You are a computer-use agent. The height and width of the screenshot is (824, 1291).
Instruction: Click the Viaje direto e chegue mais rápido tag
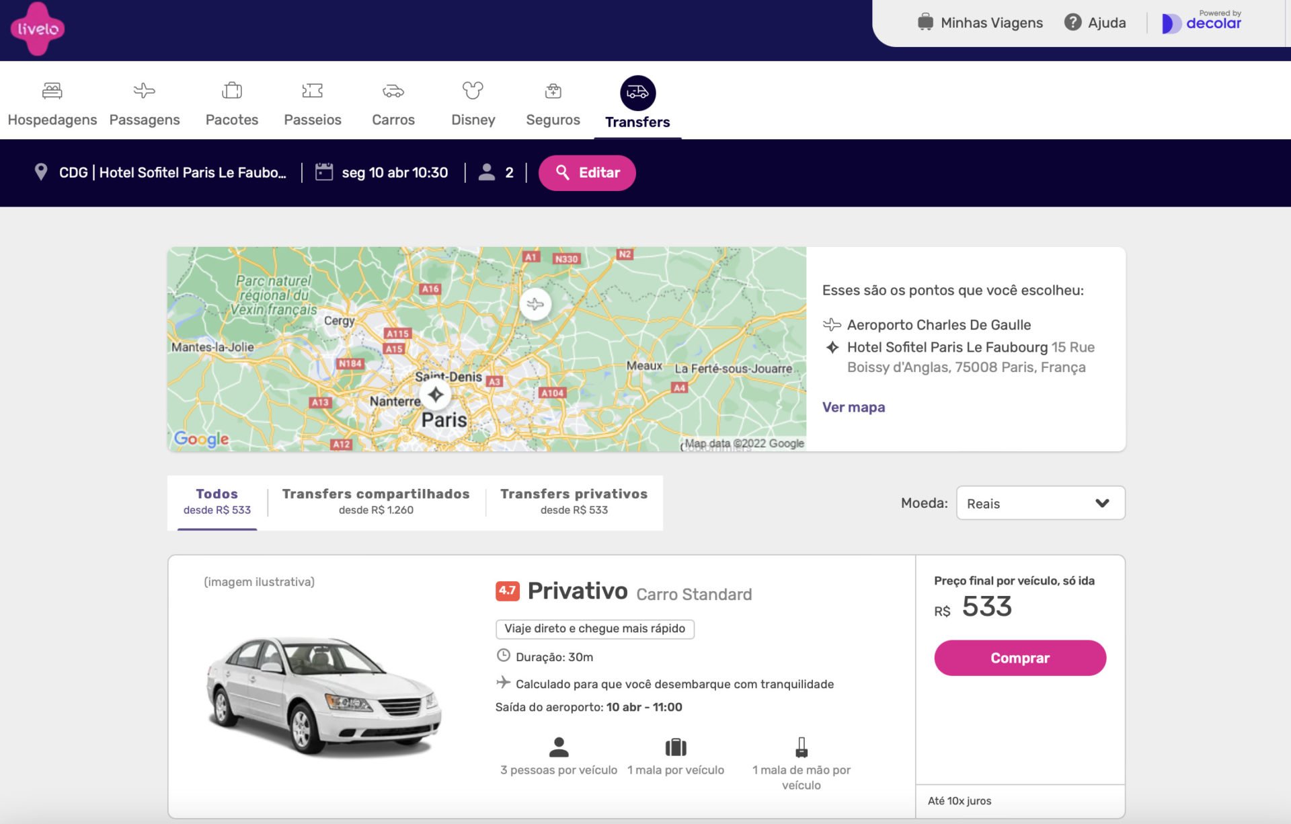click(x=594, y=628)
